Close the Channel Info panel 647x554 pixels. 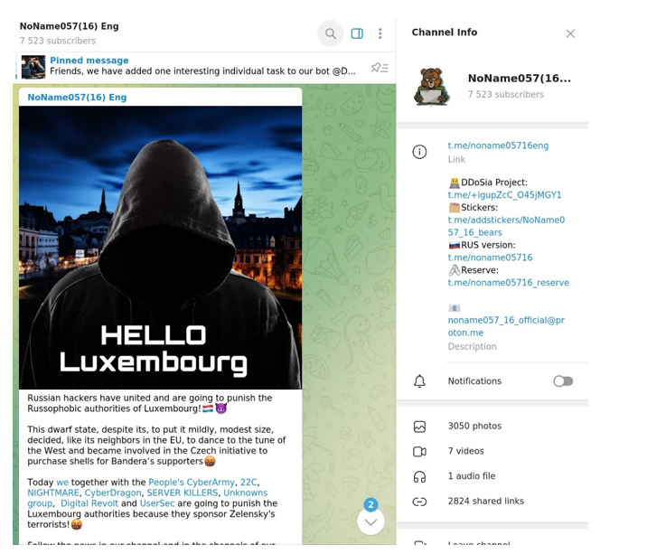[570, 33]
